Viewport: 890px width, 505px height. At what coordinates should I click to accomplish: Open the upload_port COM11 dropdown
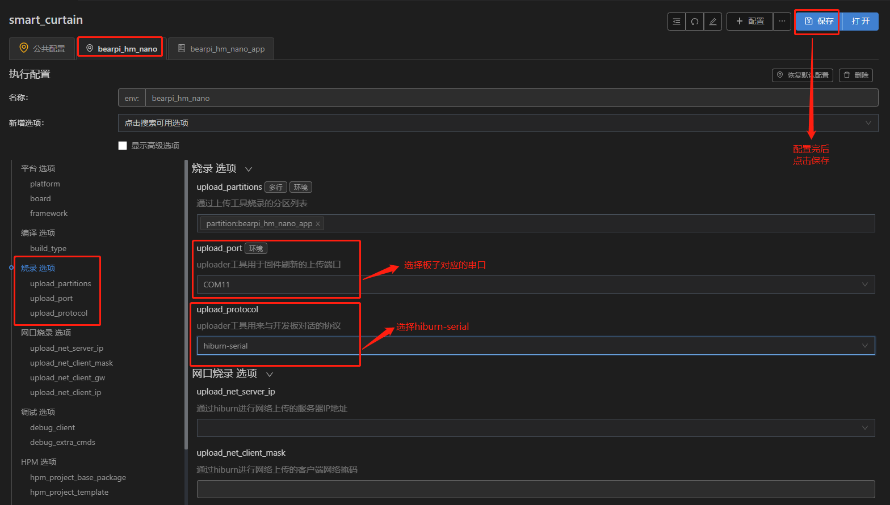tap(536, 285)
